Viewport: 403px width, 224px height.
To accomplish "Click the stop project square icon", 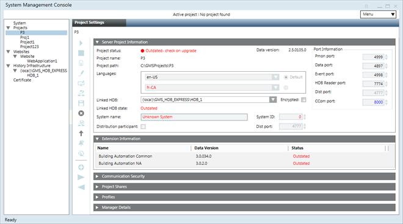I will [81, 53].
